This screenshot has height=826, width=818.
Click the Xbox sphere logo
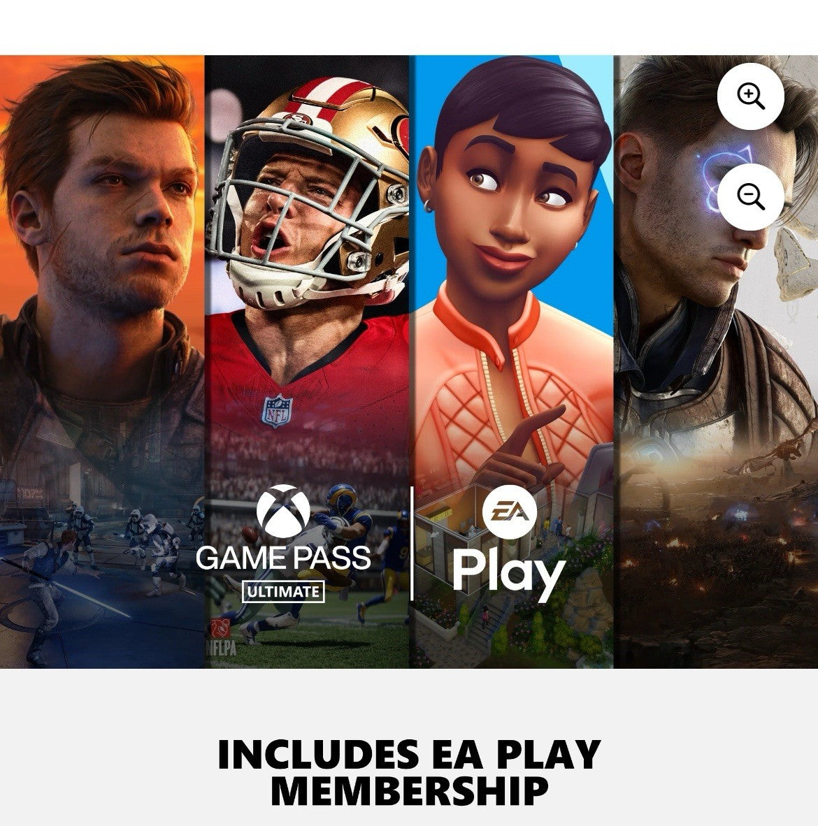point(284,512)
